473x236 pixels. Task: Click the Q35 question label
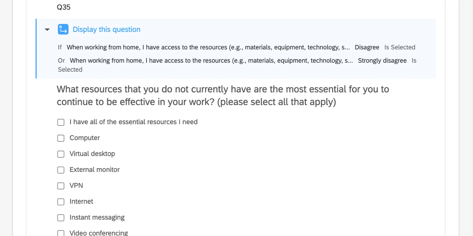pyautogui.click(x=64, y=7)
